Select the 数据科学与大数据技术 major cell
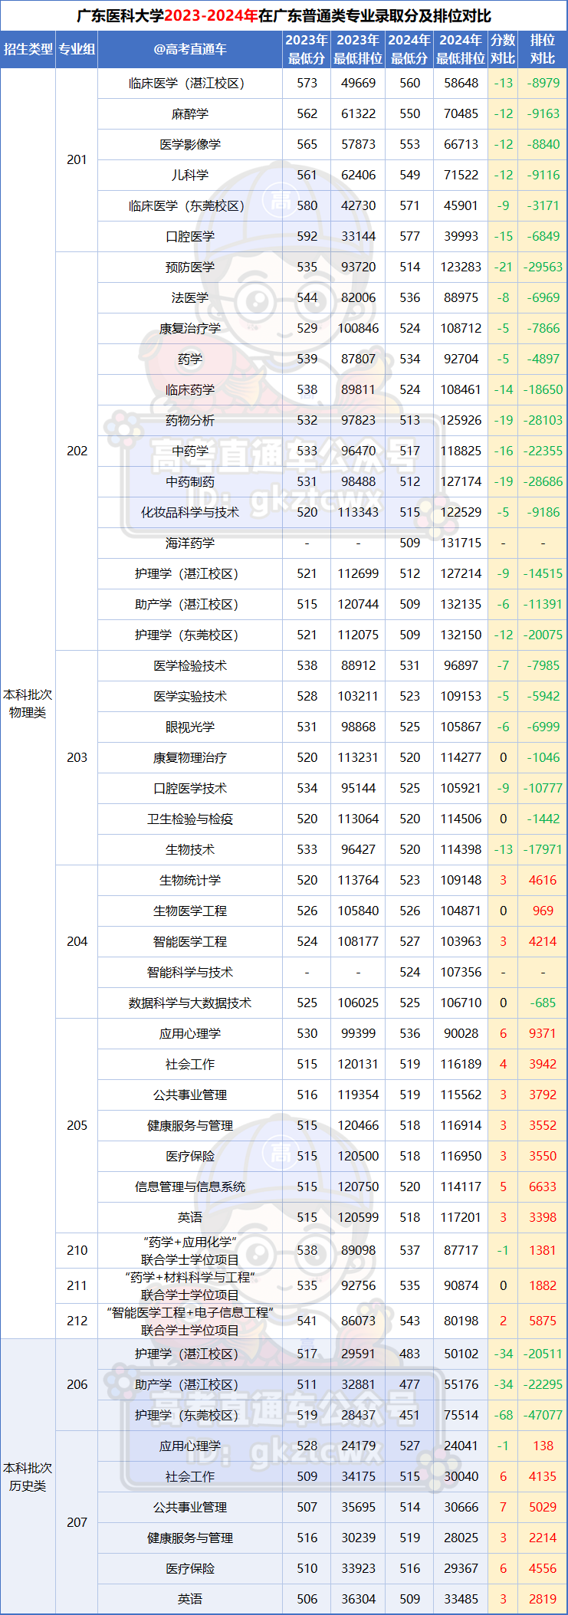Viewport: 568px width, 1615px height. (190, 1003)
